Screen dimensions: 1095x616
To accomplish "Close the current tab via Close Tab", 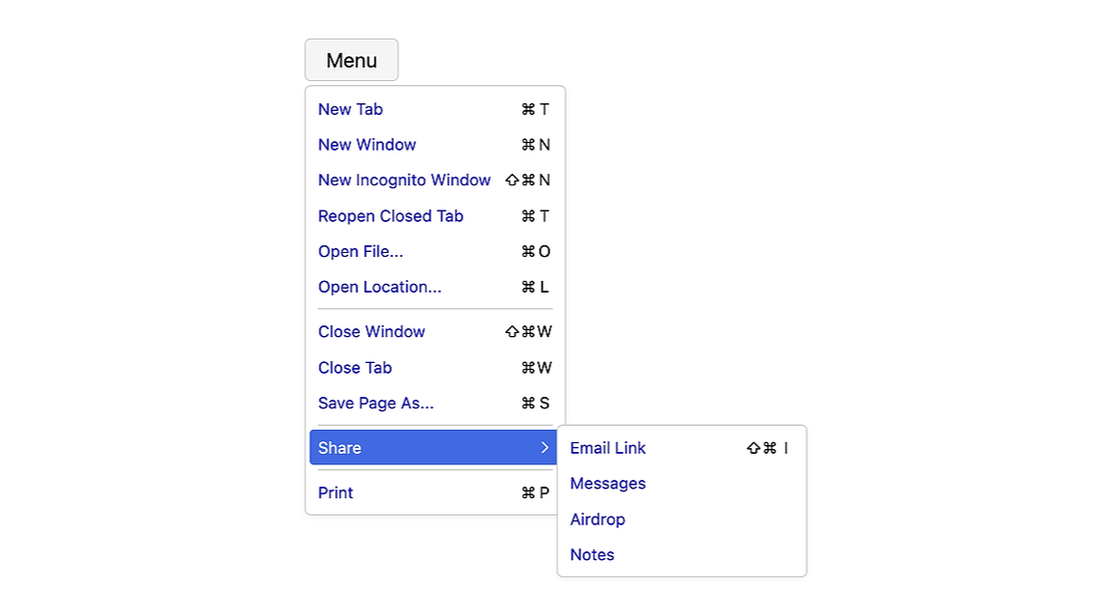I will tap(354, 367).
